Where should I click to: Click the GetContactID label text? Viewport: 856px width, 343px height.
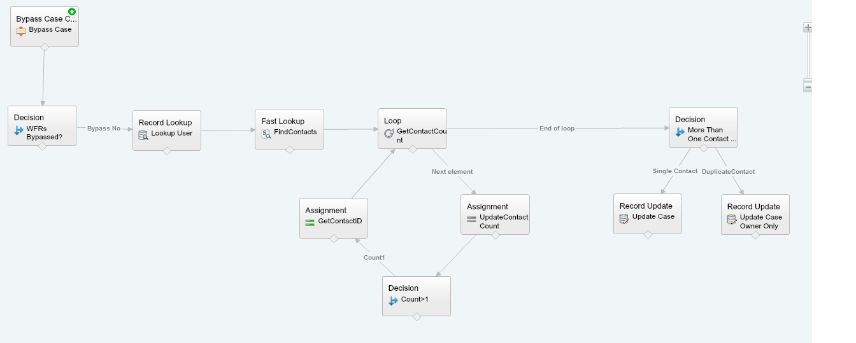tap(340, 221)
